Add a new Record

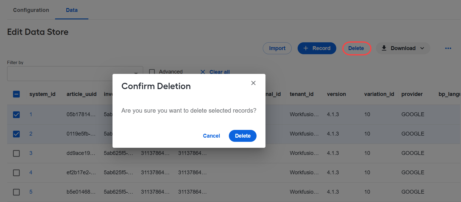click(317, 48)
